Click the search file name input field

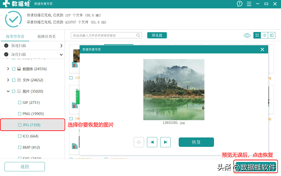point(106,35)
